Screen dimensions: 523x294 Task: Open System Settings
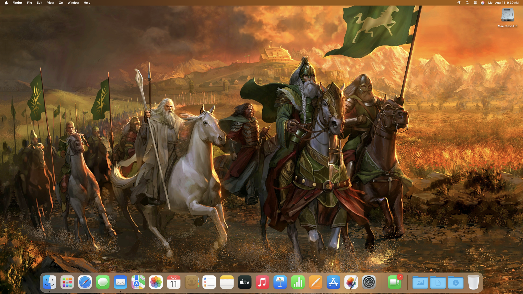click(369, 282)
